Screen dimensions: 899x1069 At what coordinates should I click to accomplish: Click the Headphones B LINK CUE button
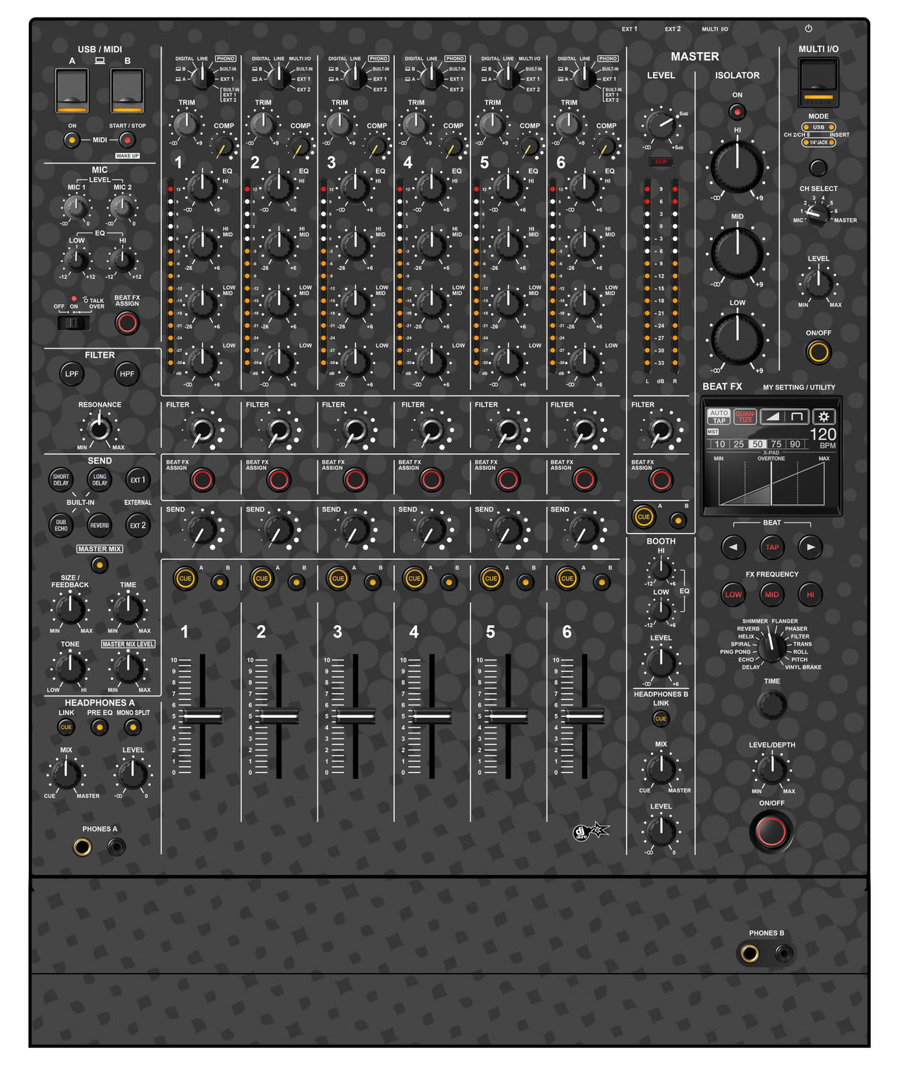pos(661,719)
